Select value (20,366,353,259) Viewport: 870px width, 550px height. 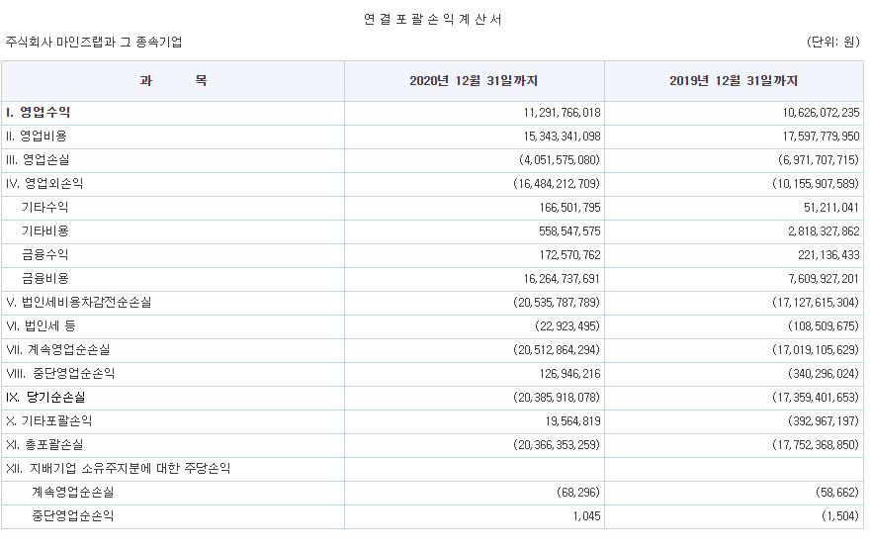557,445
